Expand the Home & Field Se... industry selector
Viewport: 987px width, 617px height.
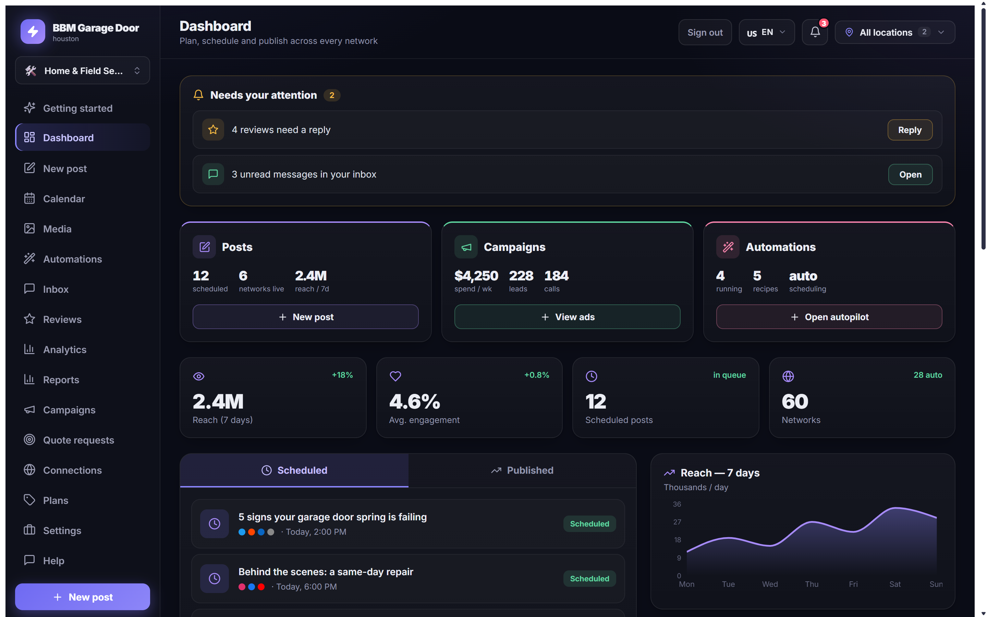pos(82,71)
